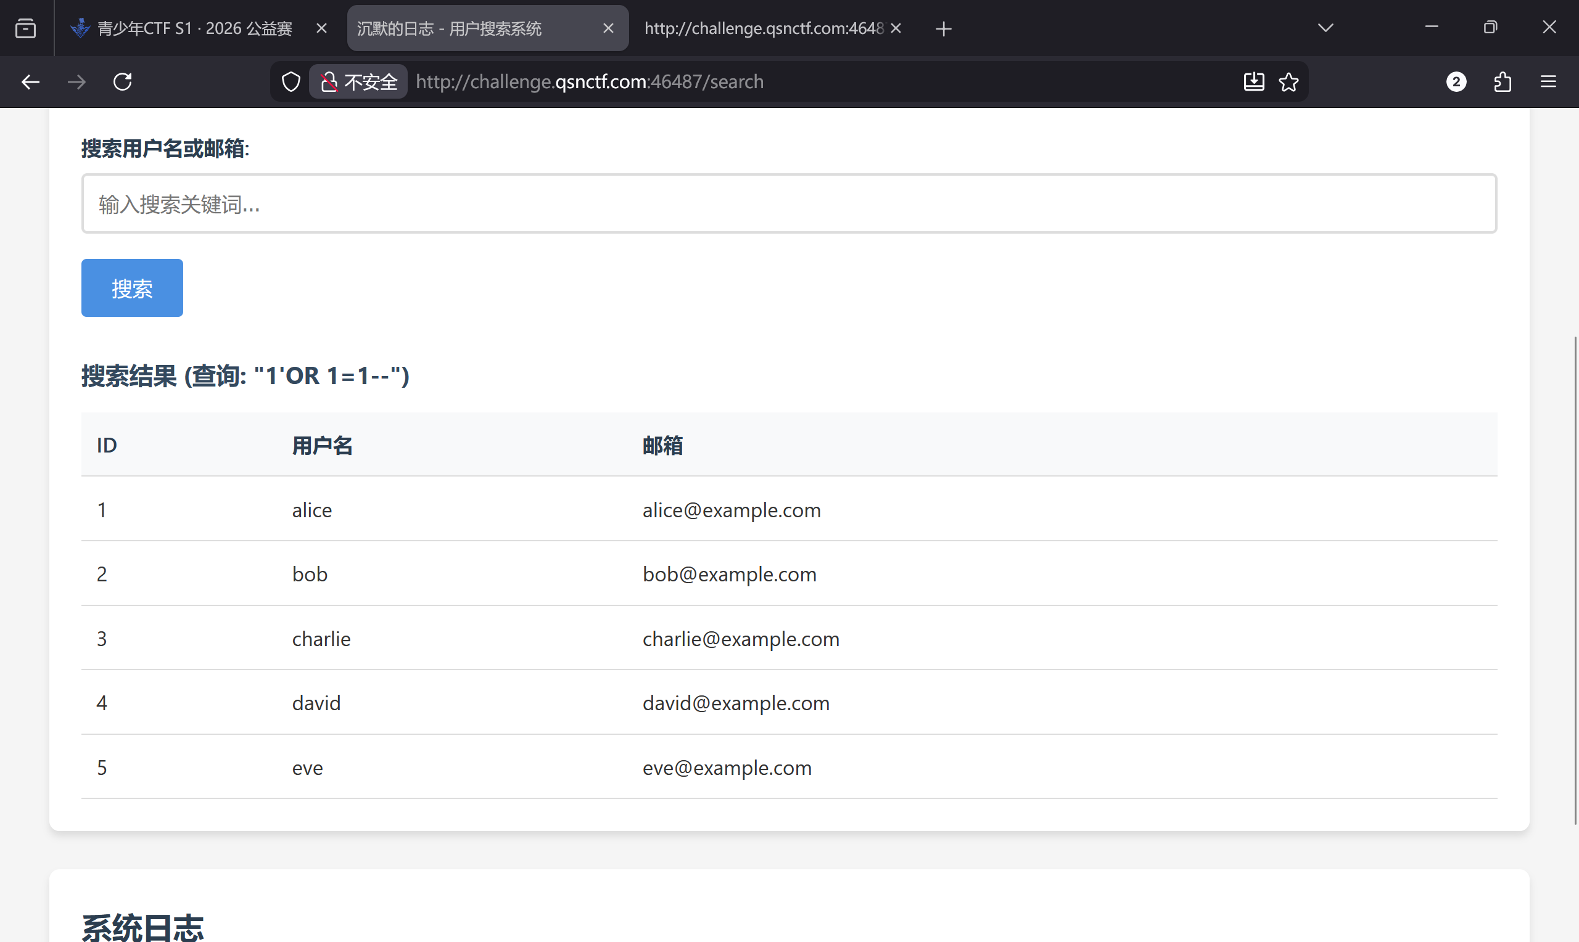
Task: Open the Firefox hamburger menu
Action: [1548, 82]
